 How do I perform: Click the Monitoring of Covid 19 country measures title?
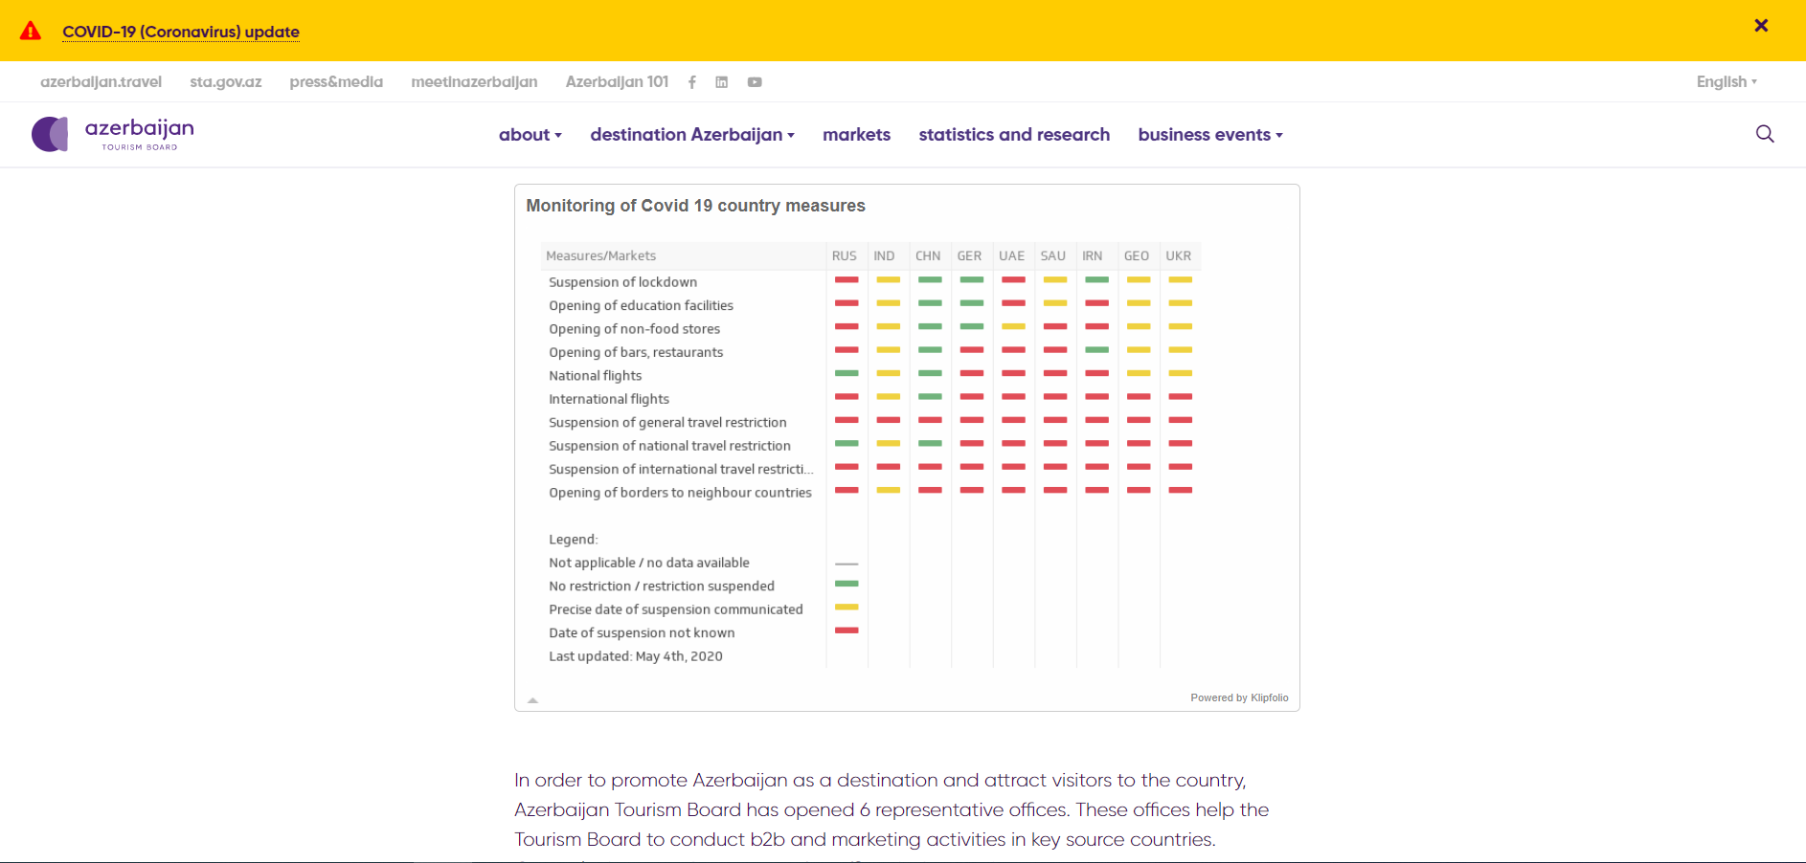point(695,206)
